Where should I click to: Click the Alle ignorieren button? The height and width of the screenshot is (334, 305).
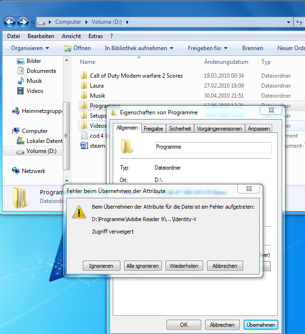click(142, 266)
